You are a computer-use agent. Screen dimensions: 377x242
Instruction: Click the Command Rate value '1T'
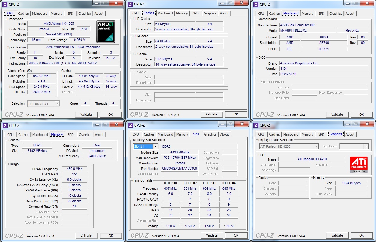tap(75, 207)
